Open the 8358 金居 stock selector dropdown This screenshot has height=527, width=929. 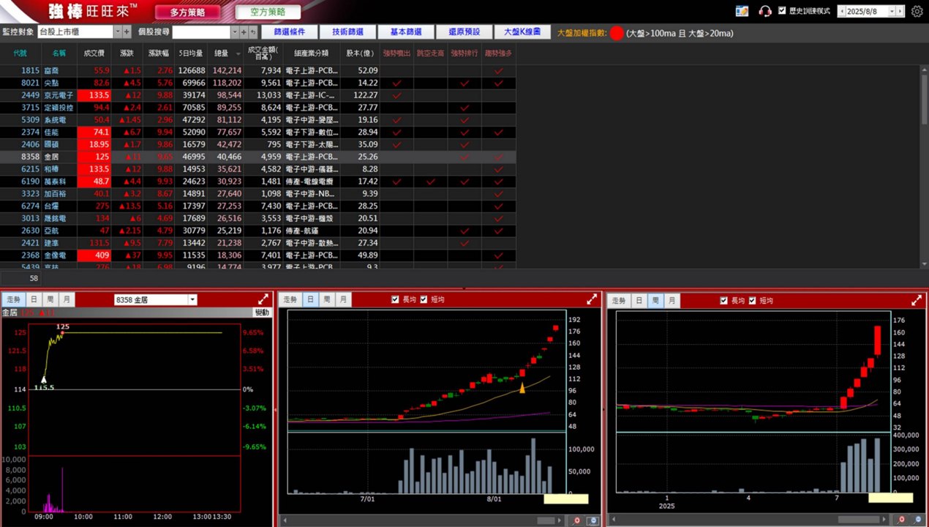pyautogui.click(x=192, y=299)
